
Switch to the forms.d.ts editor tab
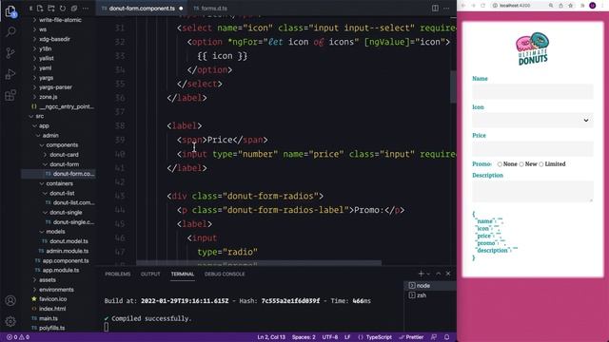[x=214, y=9]
